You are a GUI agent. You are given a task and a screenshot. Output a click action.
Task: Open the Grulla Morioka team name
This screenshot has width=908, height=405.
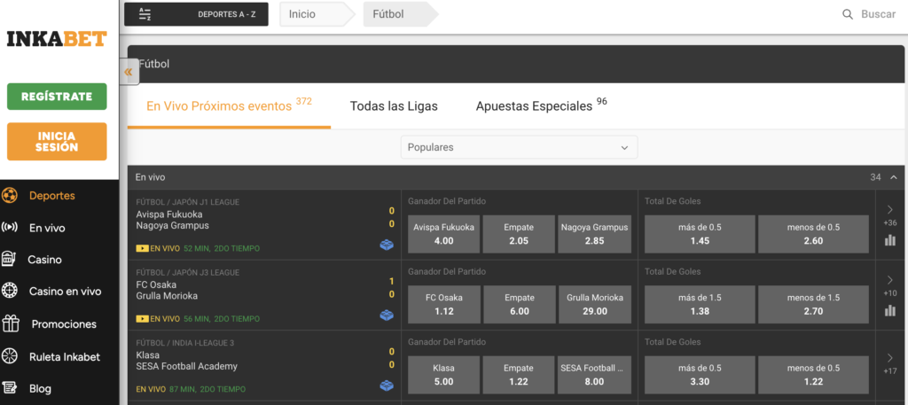pyautogui.click(x=167, y=296)
